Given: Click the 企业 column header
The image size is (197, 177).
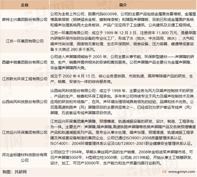Looking at the screenshot, I should tap(25, 5).
